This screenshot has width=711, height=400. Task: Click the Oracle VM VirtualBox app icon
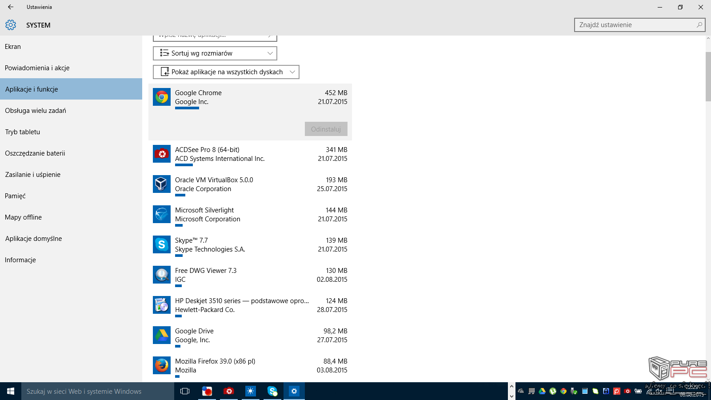tap(162, 184)
